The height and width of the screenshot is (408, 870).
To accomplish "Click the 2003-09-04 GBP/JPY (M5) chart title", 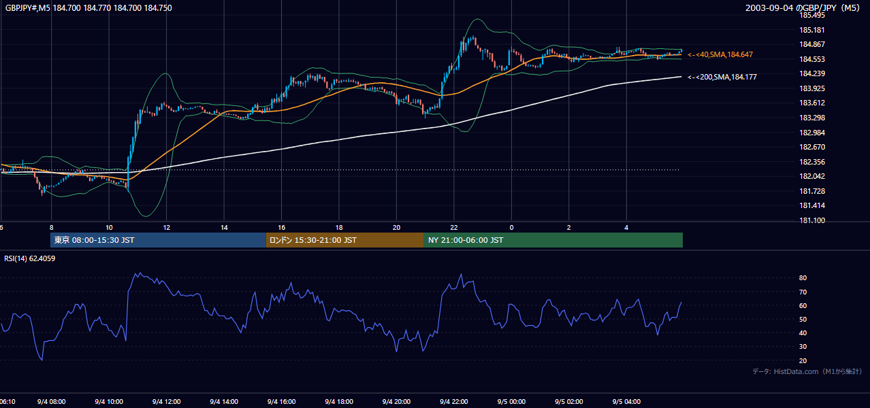I will click(803, 8).
